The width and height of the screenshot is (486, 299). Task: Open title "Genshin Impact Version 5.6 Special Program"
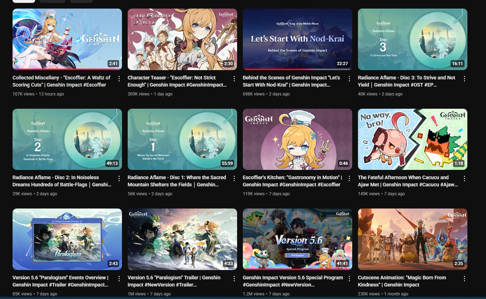click(293, 281)
